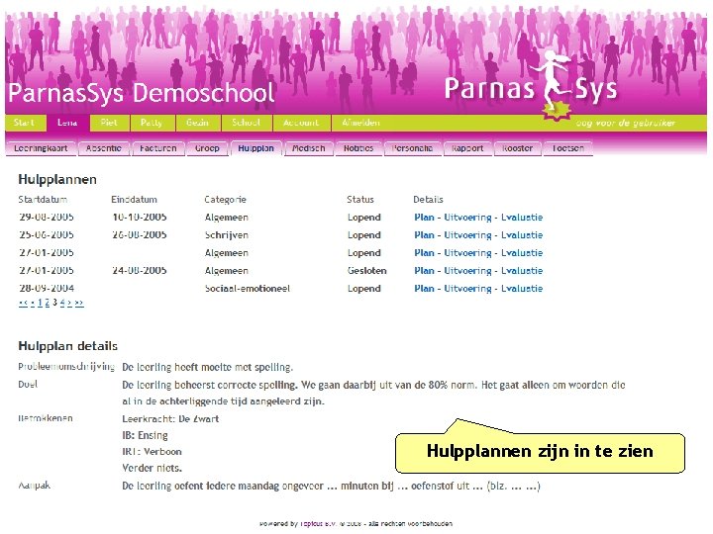Switch to the Lena student tab
The image size is (713, 534).
(67, 123)
